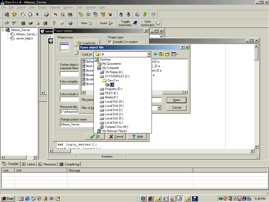Click the blue X close-file toolbar icon

click(x=37, y=14)
